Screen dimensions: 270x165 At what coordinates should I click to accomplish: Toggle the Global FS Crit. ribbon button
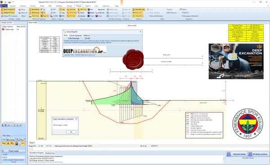[8, 13]
